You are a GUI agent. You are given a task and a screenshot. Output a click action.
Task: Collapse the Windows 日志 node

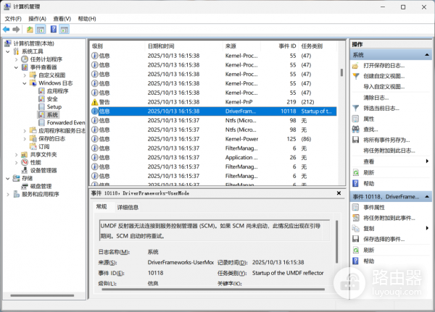coord(25,83)
